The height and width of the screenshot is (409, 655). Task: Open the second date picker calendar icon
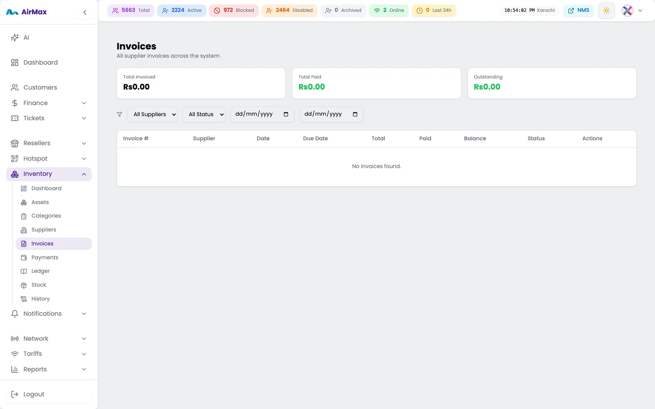pos(355,114)
